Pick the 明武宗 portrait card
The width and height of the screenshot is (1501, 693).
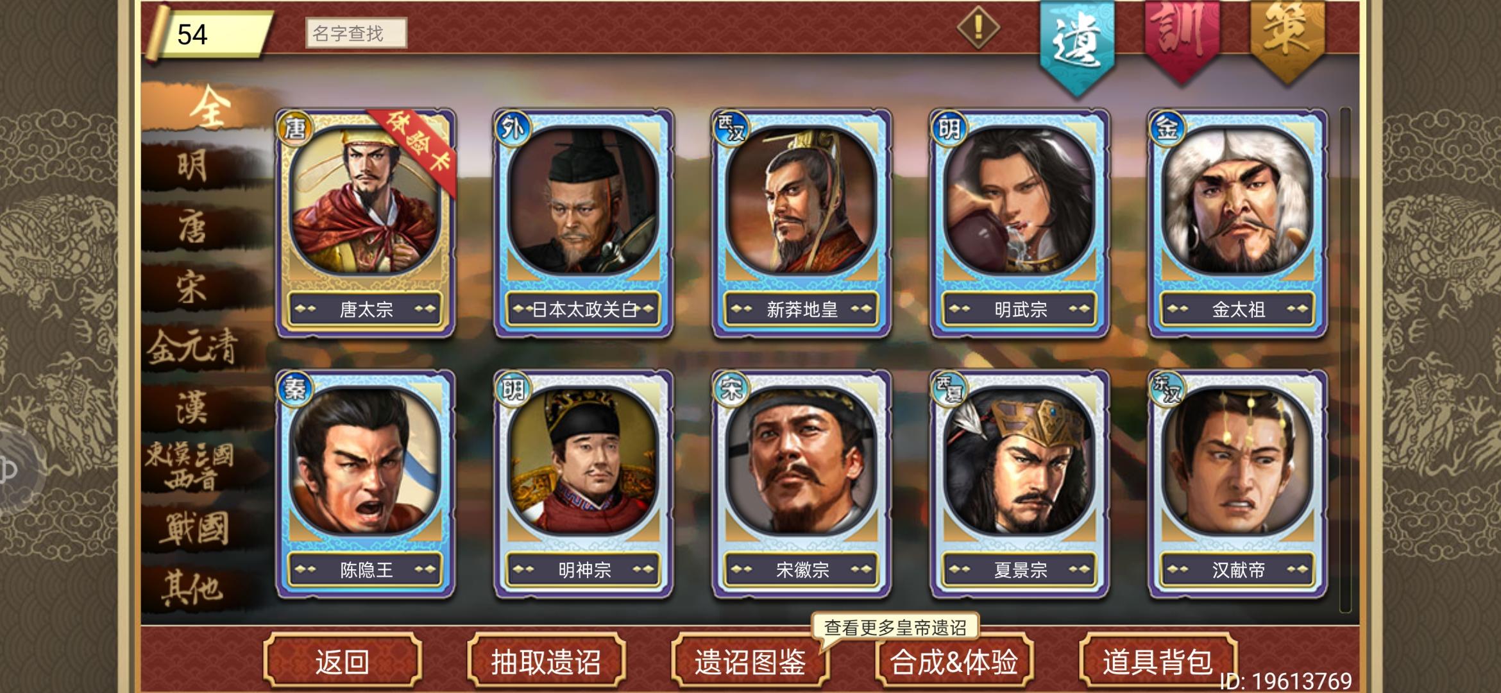pyautogui.click(x=1020, y=223)
